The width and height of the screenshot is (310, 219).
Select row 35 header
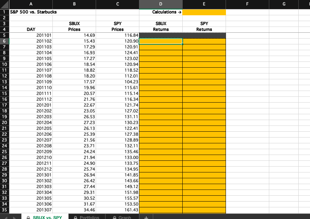point(4,210)
